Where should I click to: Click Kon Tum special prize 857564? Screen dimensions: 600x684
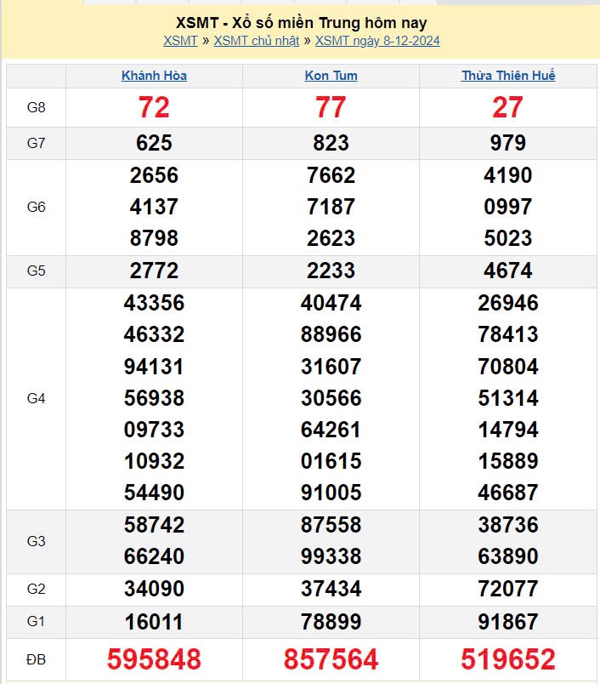tap(331, 658)
